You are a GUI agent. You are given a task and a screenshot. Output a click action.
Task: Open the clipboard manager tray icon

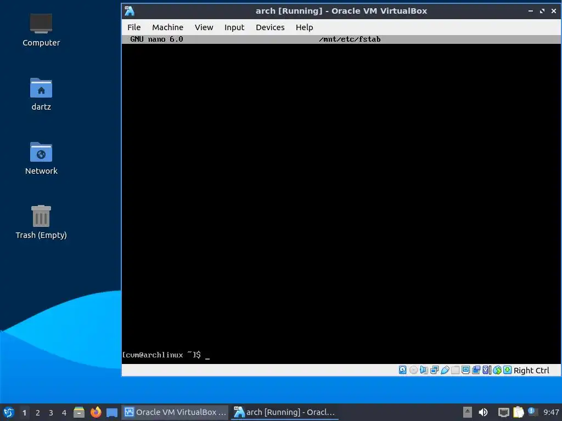pos(518,412)
